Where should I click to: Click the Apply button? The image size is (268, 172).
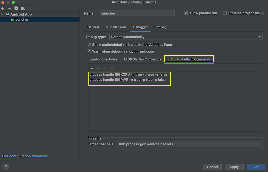234,167
